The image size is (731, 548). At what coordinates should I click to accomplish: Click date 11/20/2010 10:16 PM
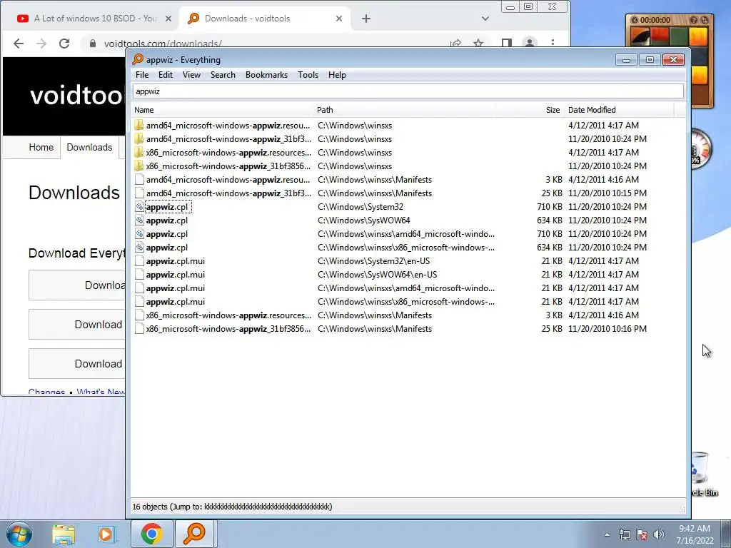[607, 328]
